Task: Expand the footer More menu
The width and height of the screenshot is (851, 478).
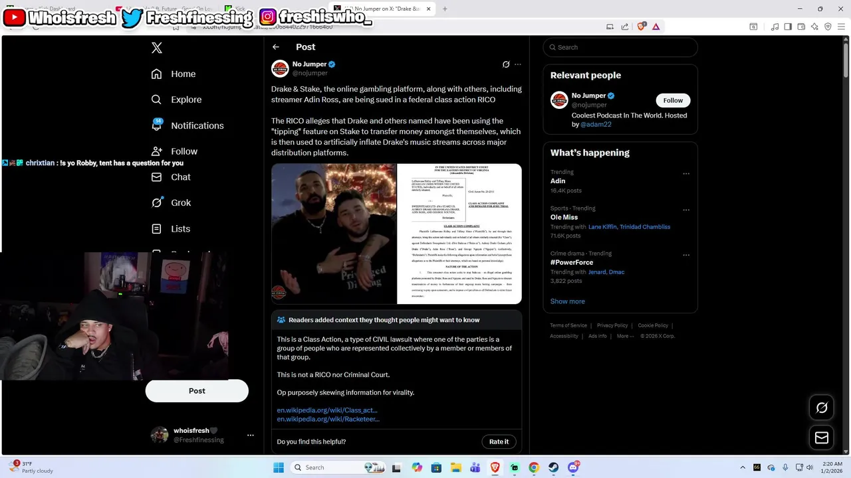Action: (x=625, y=336)
